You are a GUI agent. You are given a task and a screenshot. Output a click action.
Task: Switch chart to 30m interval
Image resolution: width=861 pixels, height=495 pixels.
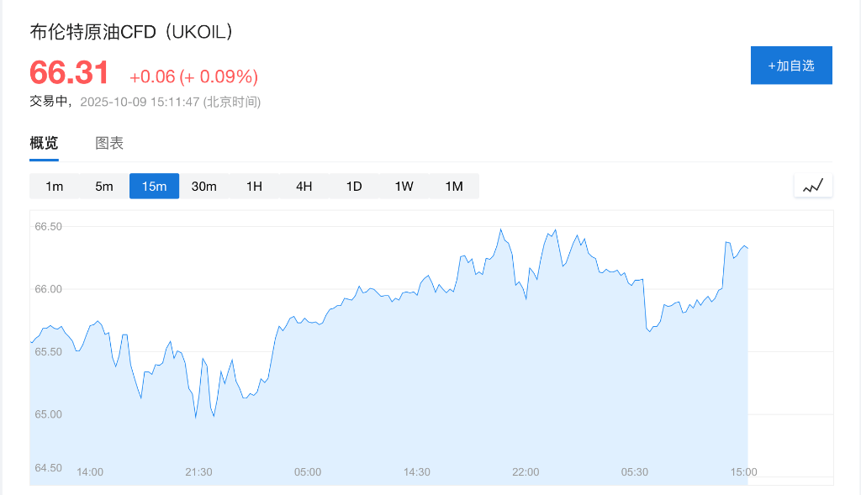(x=204, y=187)
